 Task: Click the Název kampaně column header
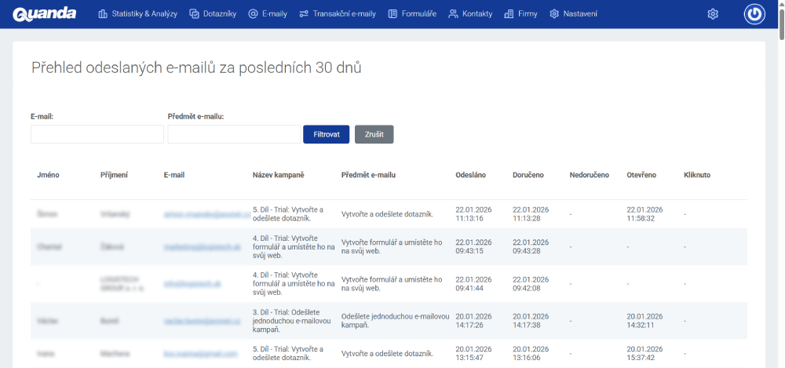[x=279, y=175]
